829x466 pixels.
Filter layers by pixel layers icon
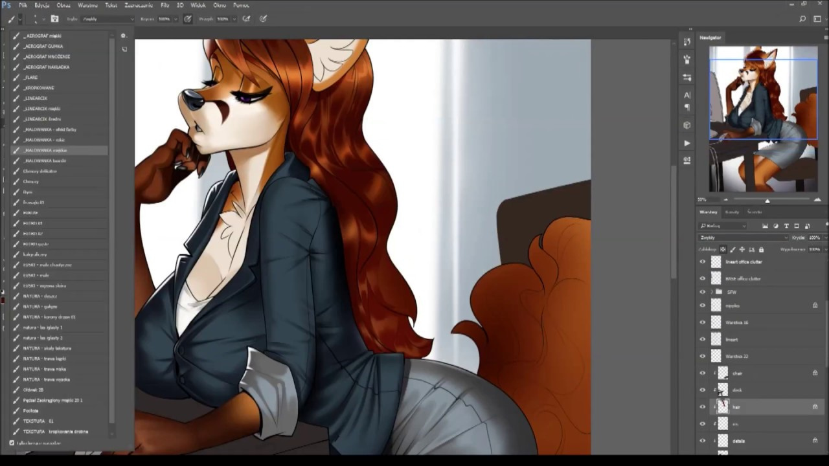(765, 226)
